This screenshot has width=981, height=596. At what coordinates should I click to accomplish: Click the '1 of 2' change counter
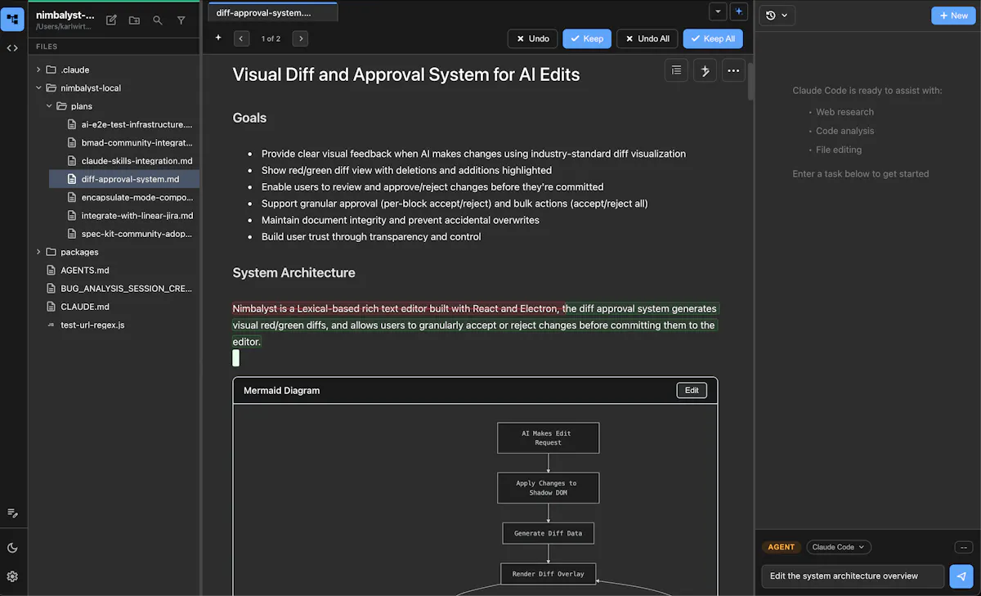pyautogui.click(x=271, y=38)
